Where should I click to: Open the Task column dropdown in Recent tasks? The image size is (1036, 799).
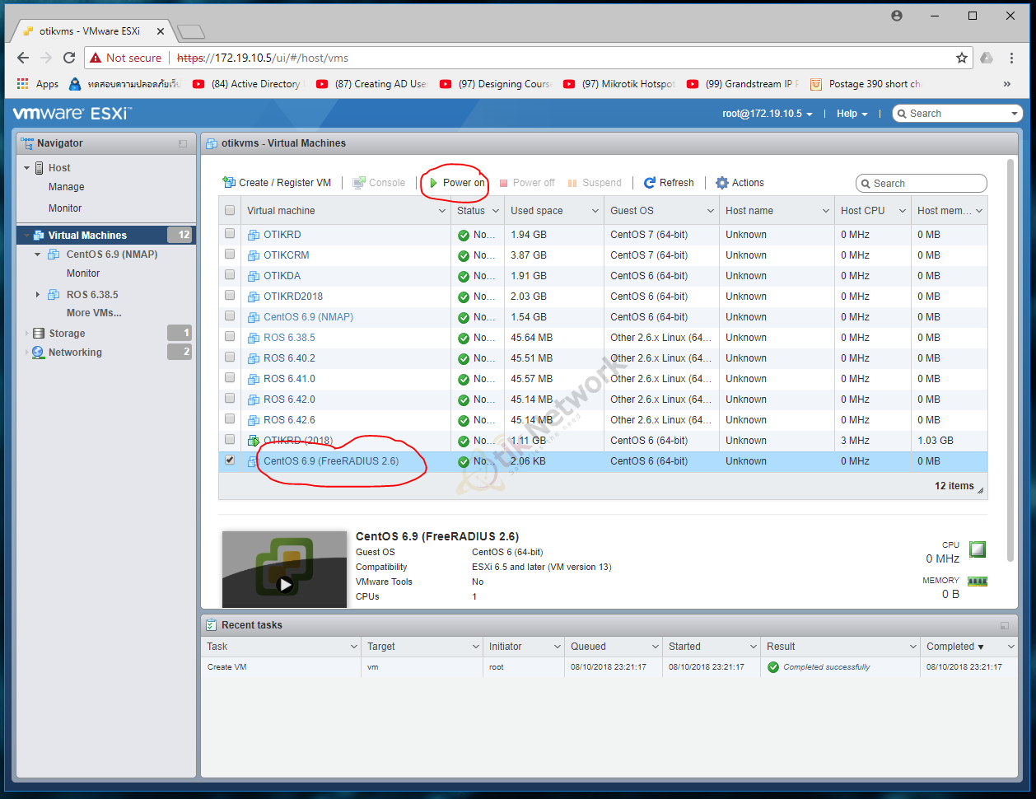(354, 647)
